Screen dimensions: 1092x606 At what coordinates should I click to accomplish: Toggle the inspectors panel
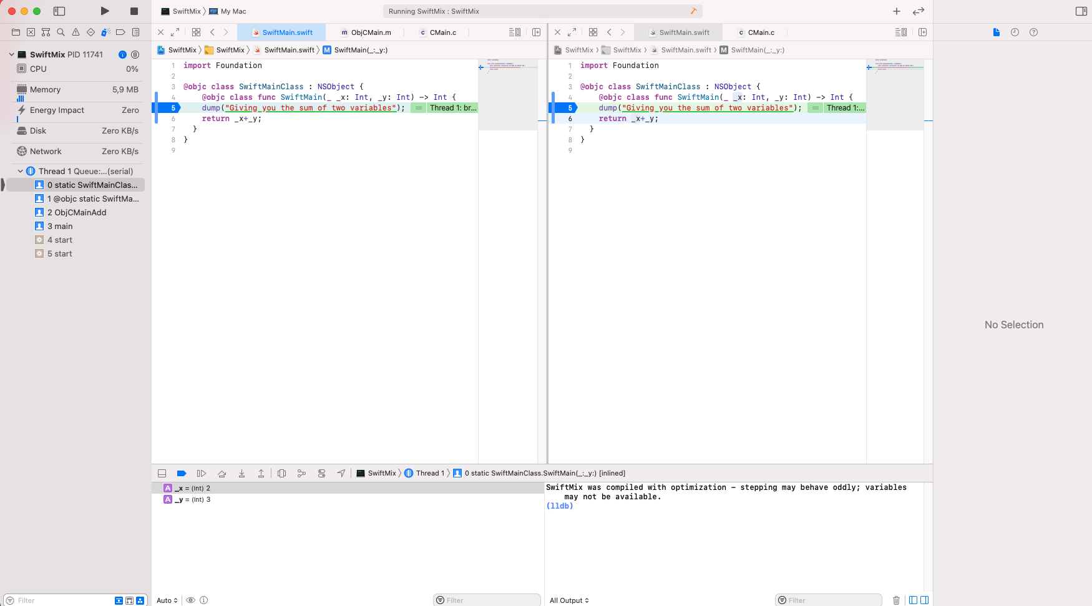click(1081, 11)
